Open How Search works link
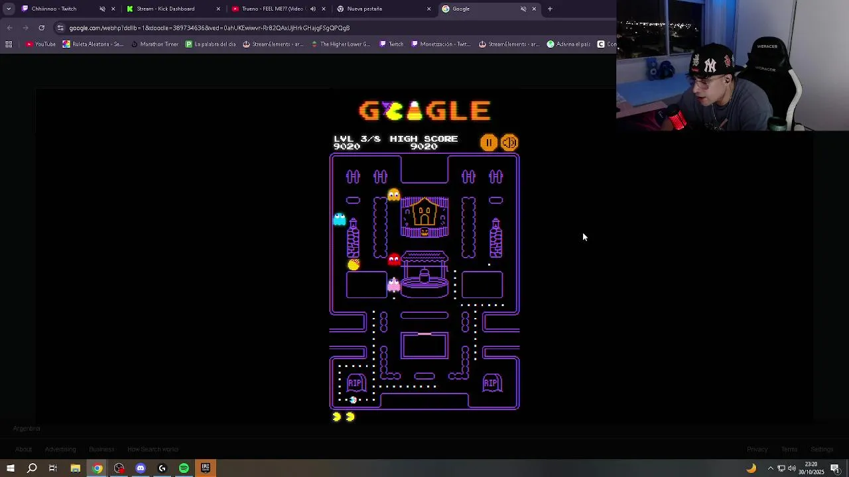The image size is (849, 477). pos(153,449)
